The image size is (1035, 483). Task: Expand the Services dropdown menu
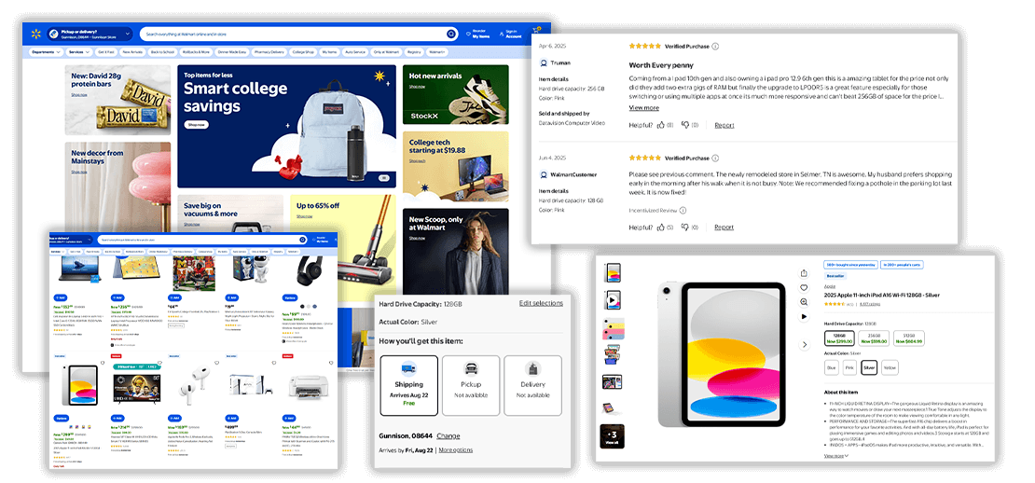(x=80, y=52)
